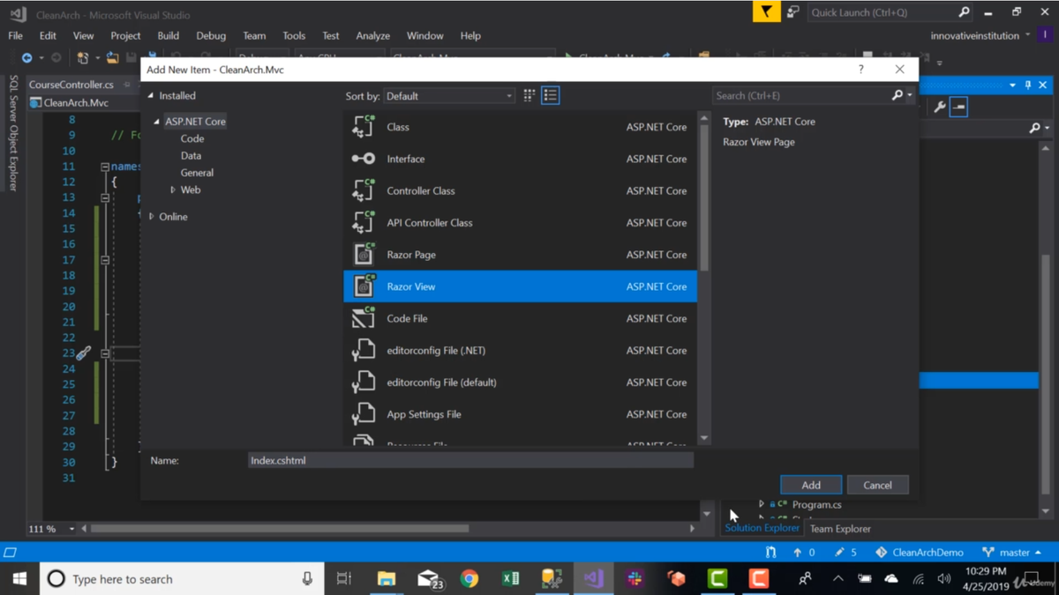This screenshot has width=1059, height=595.
Task: Click the pull requests status bar icon
Action: click(770, 553)
